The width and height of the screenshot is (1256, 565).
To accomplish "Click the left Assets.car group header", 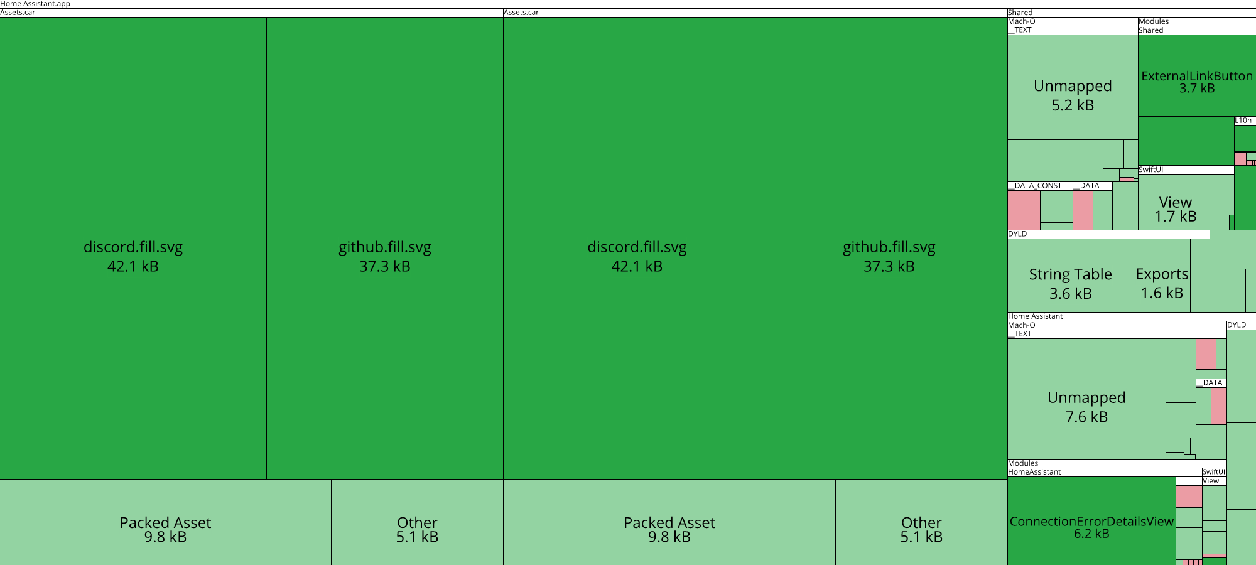I will 251,13.
